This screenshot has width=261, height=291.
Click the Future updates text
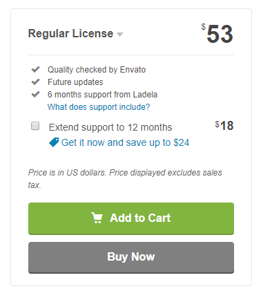(x=75, y=82)
